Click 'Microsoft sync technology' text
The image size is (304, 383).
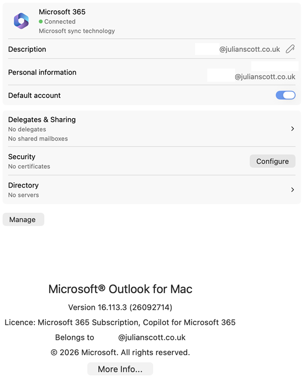coord(77,31)
